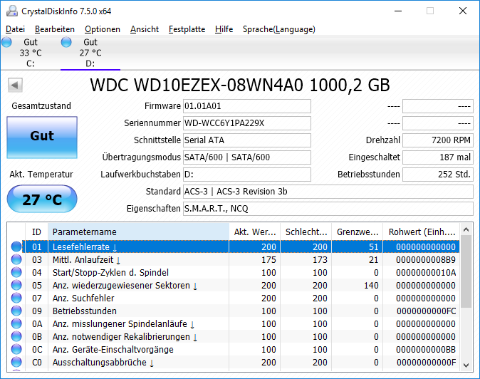Open the Ansicht menu

point(144,29)
